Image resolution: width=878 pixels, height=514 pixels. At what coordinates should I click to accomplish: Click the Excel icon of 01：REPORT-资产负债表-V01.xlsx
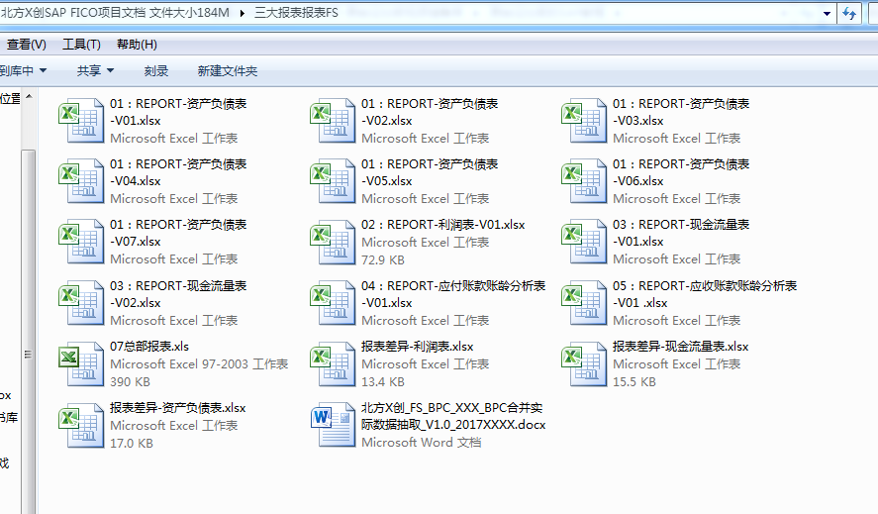pos(81,121)
